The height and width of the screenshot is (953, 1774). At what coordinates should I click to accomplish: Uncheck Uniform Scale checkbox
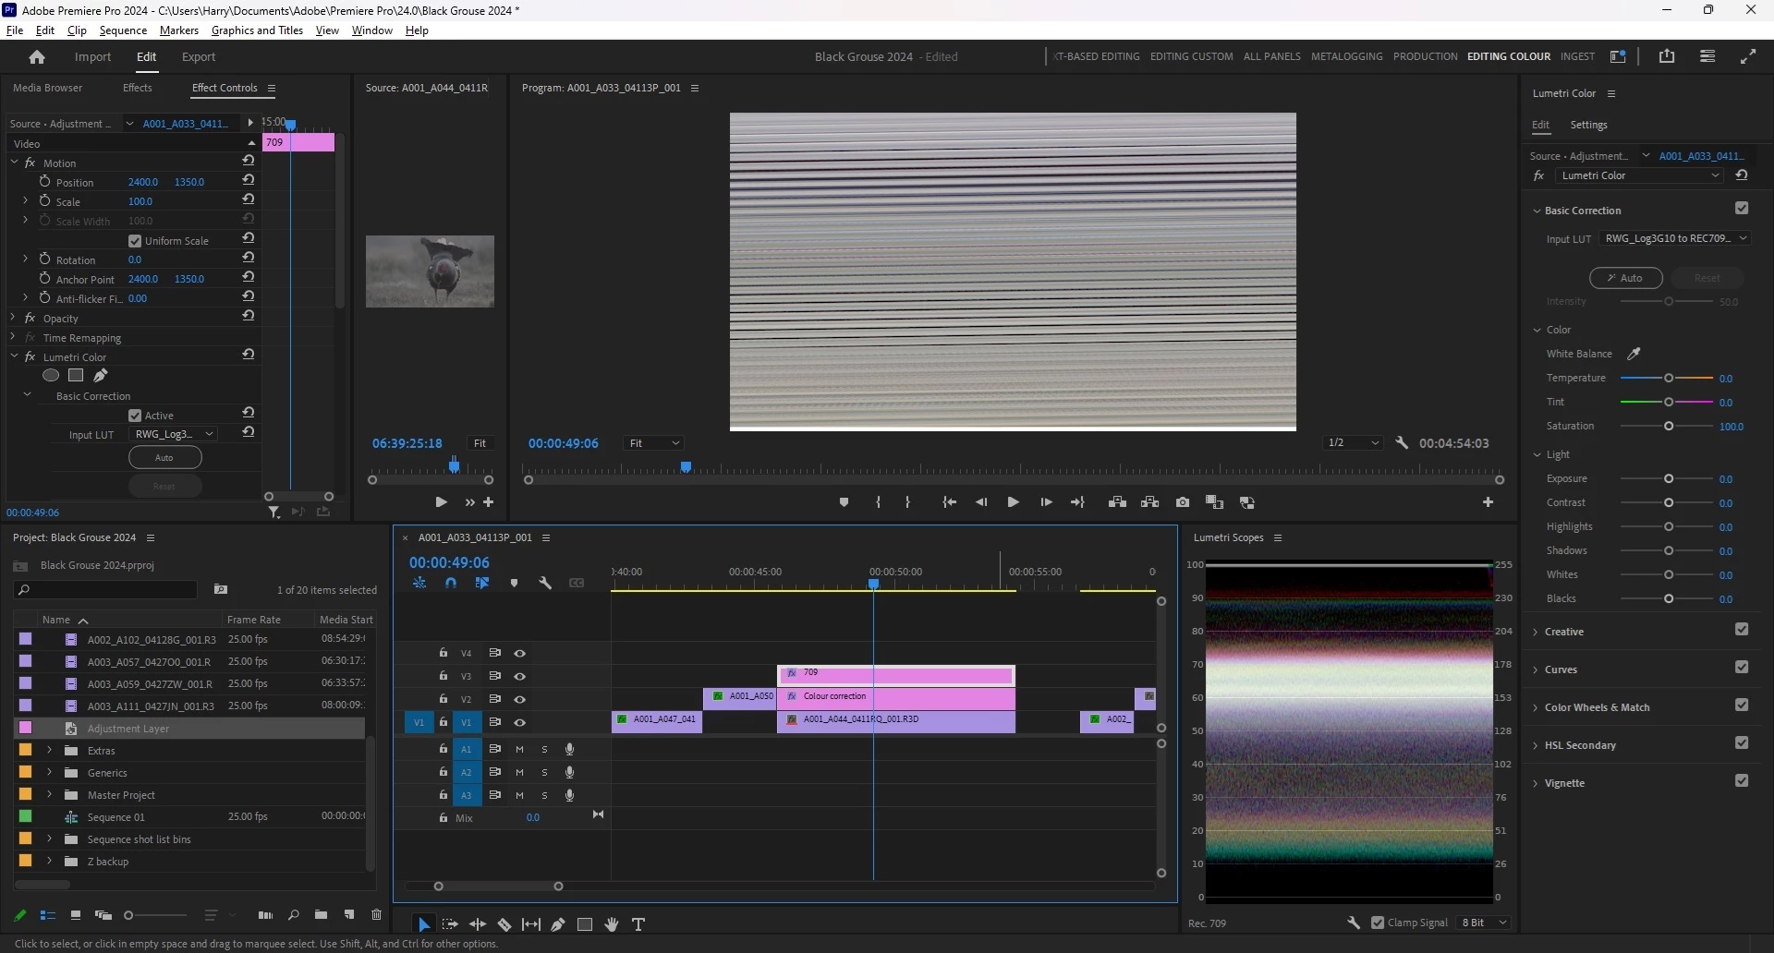pyautogui.click(x=135, y=241)
